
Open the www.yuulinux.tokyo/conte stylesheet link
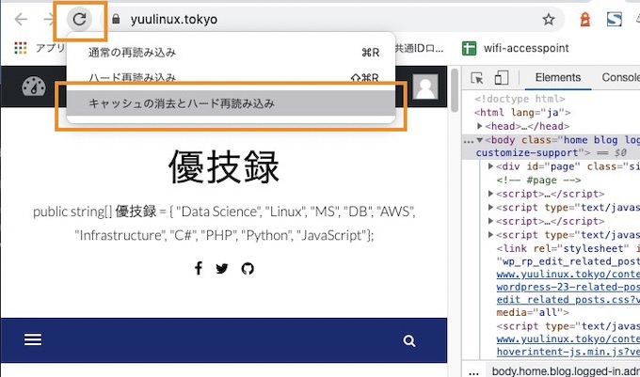pos(568,275)
